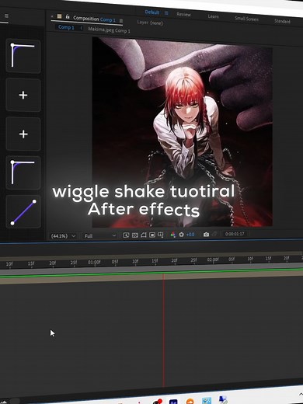Switch to the Standard workspace

pos(282,21)
